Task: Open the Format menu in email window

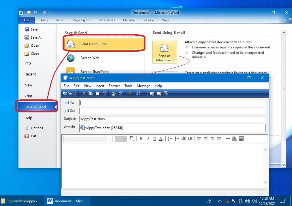Action: (x=114, y=86)
